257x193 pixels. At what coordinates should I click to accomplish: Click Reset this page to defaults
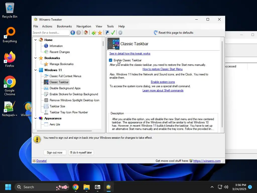173,33
